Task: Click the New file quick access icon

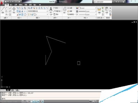Action: pyautogui.click(x=6, y=2)
